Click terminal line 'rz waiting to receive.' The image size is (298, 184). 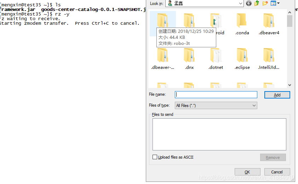(30, 19)
